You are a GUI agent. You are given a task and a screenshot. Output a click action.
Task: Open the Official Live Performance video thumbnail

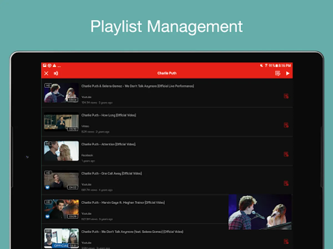[x=61, y=93]
